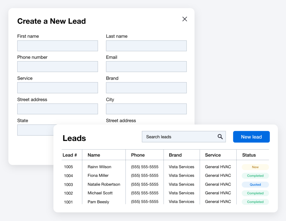Click the Phone column header

[x=138, y=155]
